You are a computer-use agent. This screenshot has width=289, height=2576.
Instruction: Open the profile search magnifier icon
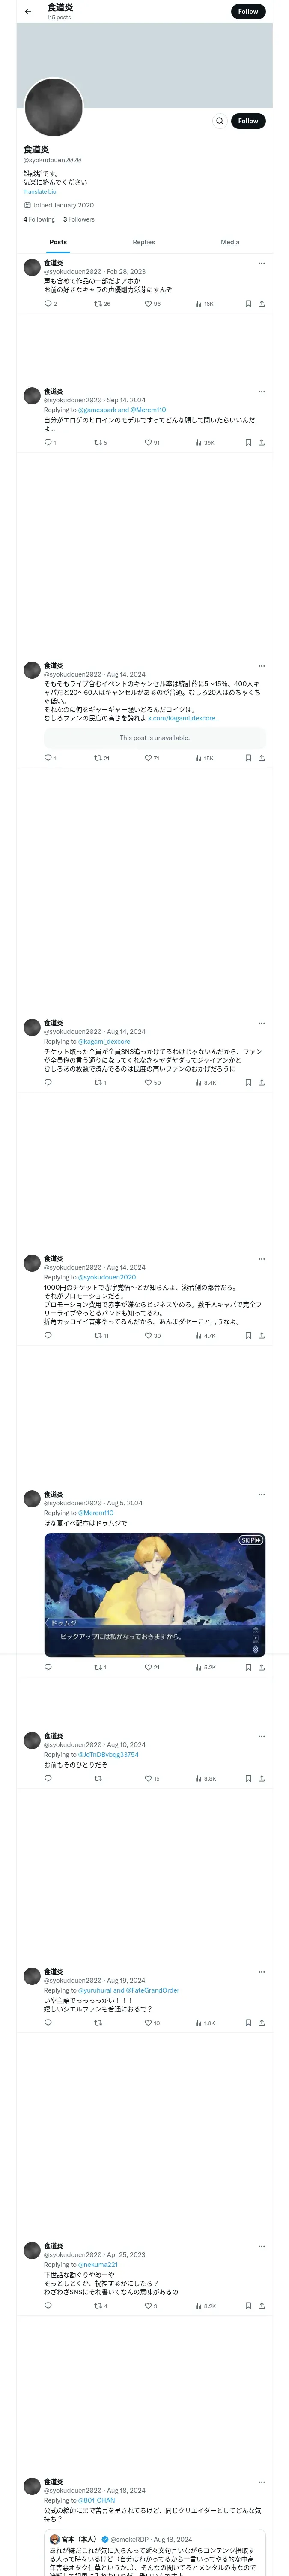(x=219, y=121)
